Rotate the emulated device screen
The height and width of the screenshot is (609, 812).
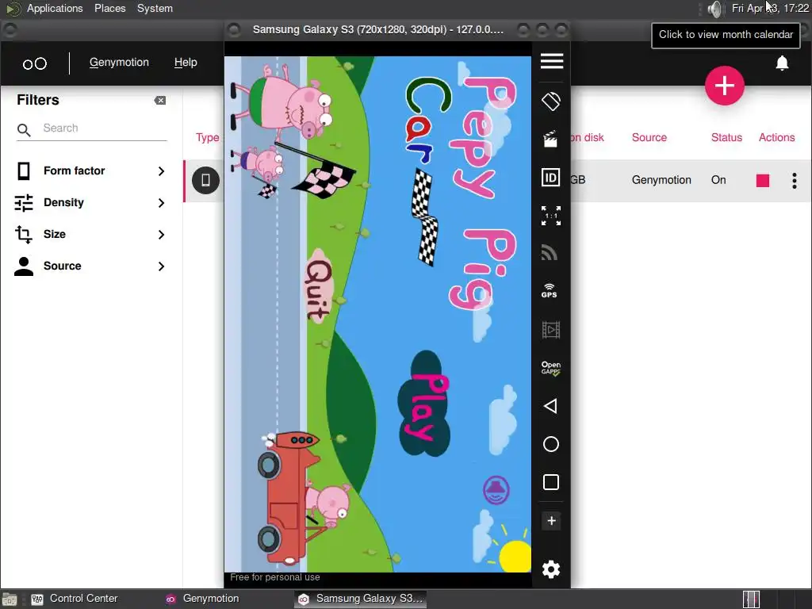click(x=551, y=101)
